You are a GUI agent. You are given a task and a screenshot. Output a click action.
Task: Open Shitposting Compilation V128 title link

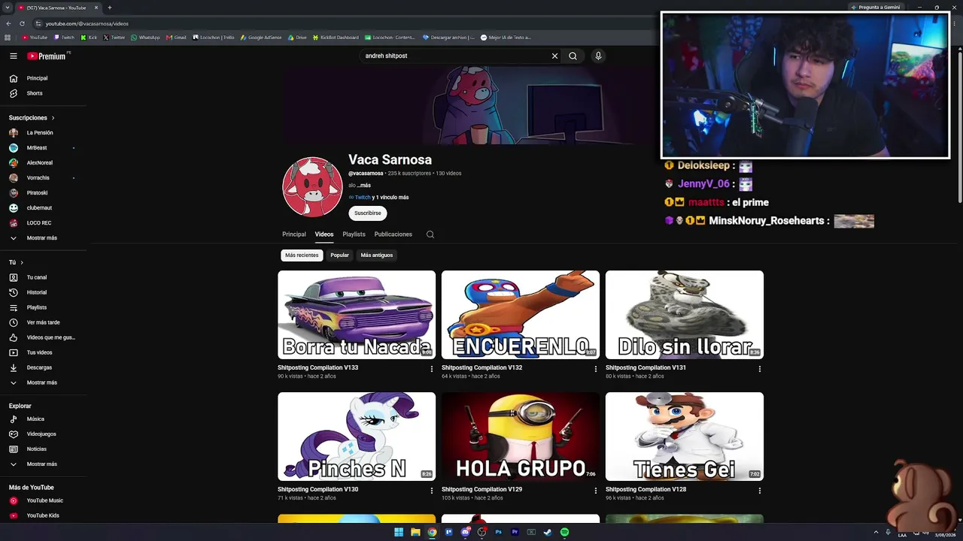646,489
